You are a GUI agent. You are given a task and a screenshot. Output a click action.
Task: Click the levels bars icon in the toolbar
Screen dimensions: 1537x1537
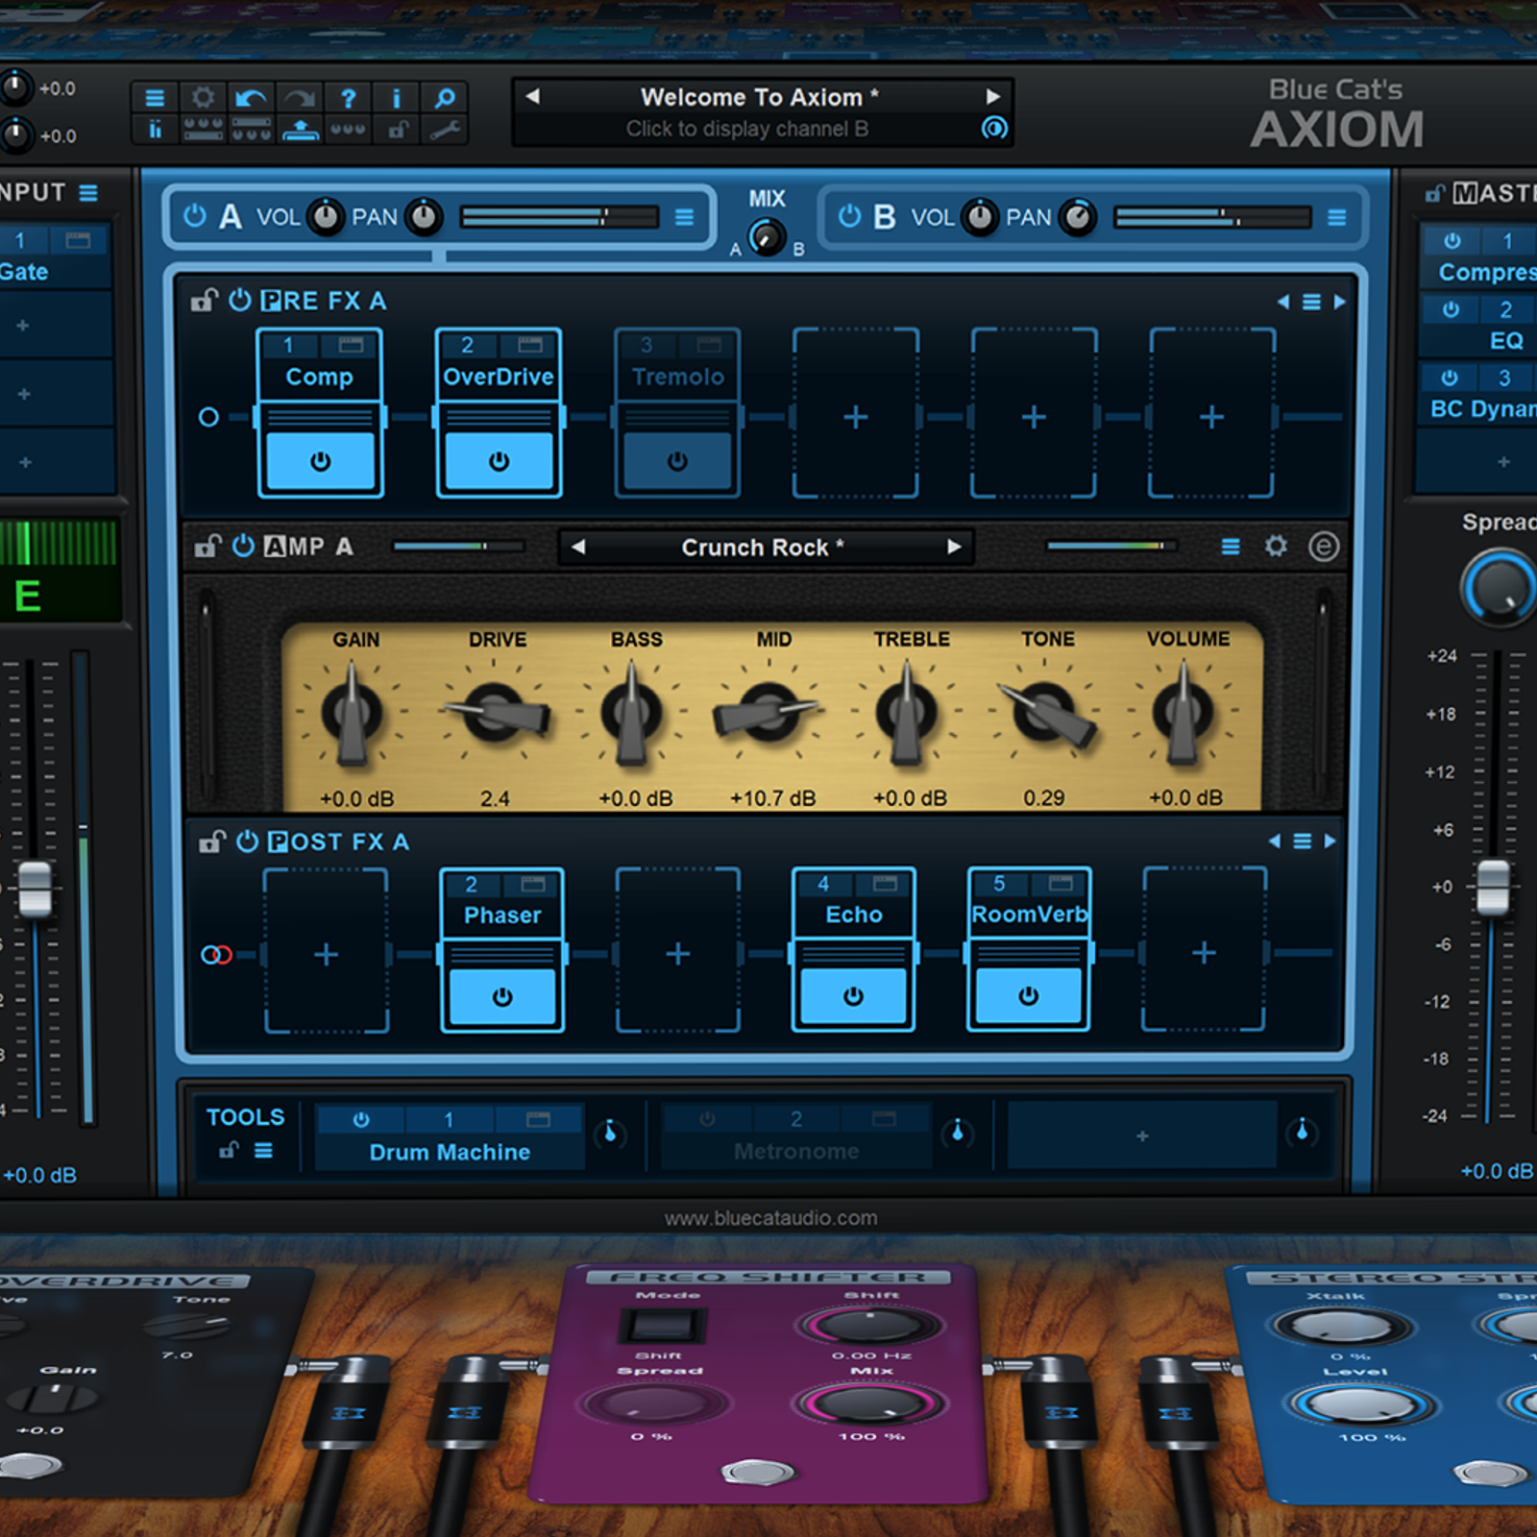155,130
